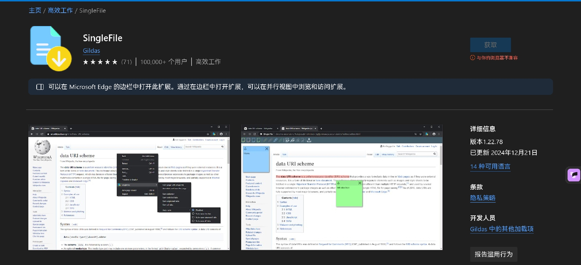Screen dimensions: 581x265
Task: Click the SingleFile extension title
Action: coord(102,38)
